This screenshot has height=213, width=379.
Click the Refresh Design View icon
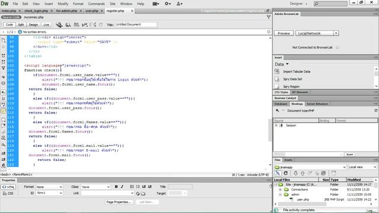[x=101, y=25]
